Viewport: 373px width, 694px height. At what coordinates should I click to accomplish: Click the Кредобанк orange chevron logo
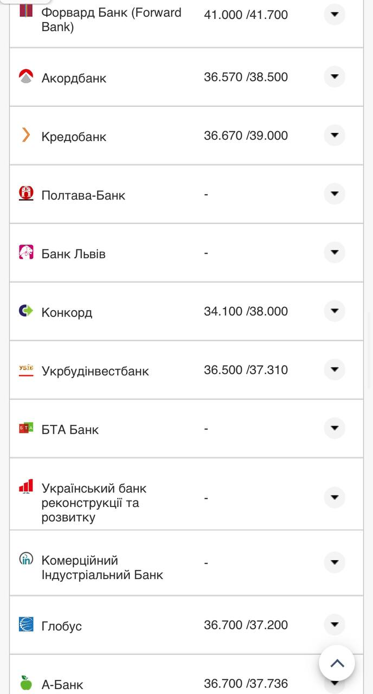pos(26,135)
